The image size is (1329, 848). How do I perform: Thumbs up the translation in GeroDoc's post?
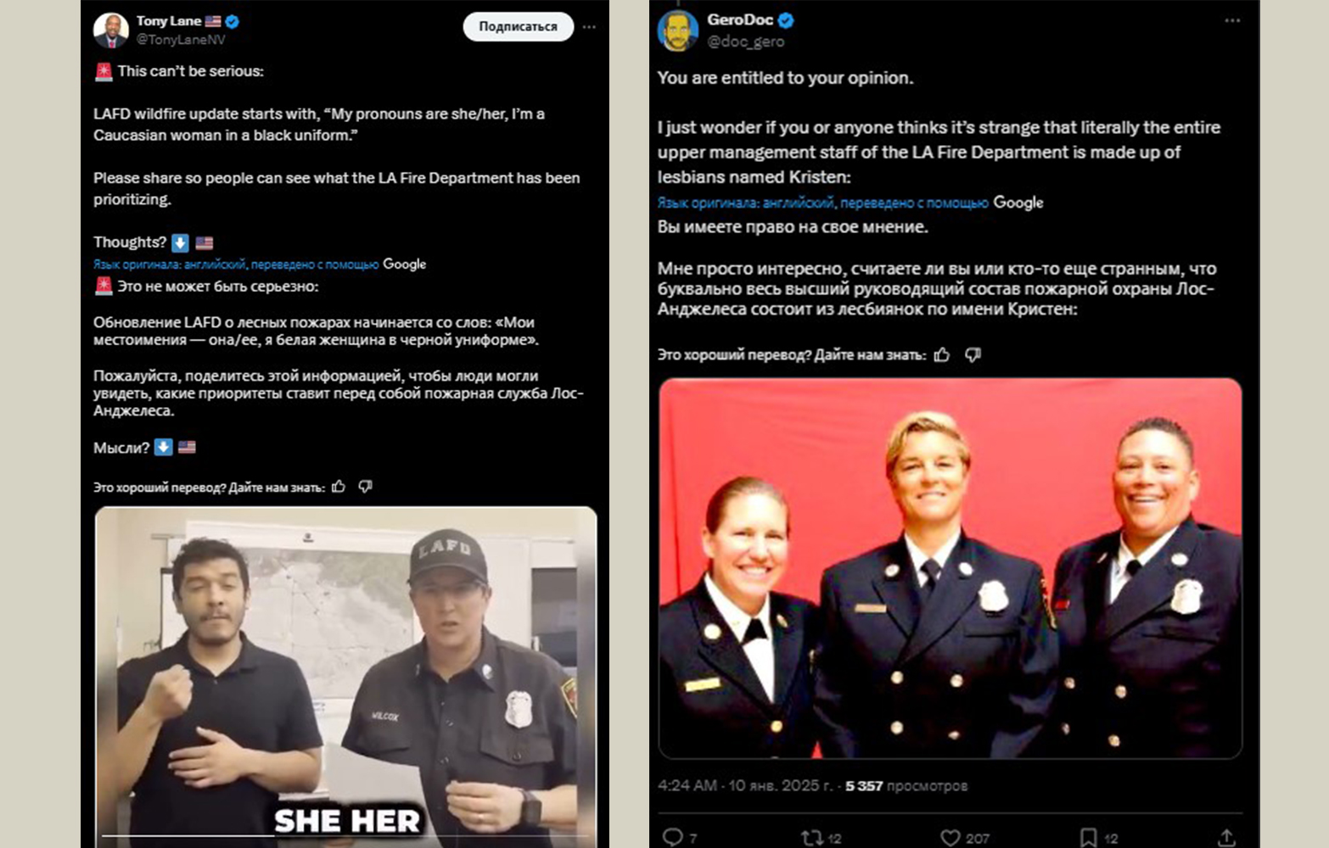point(942,354)
